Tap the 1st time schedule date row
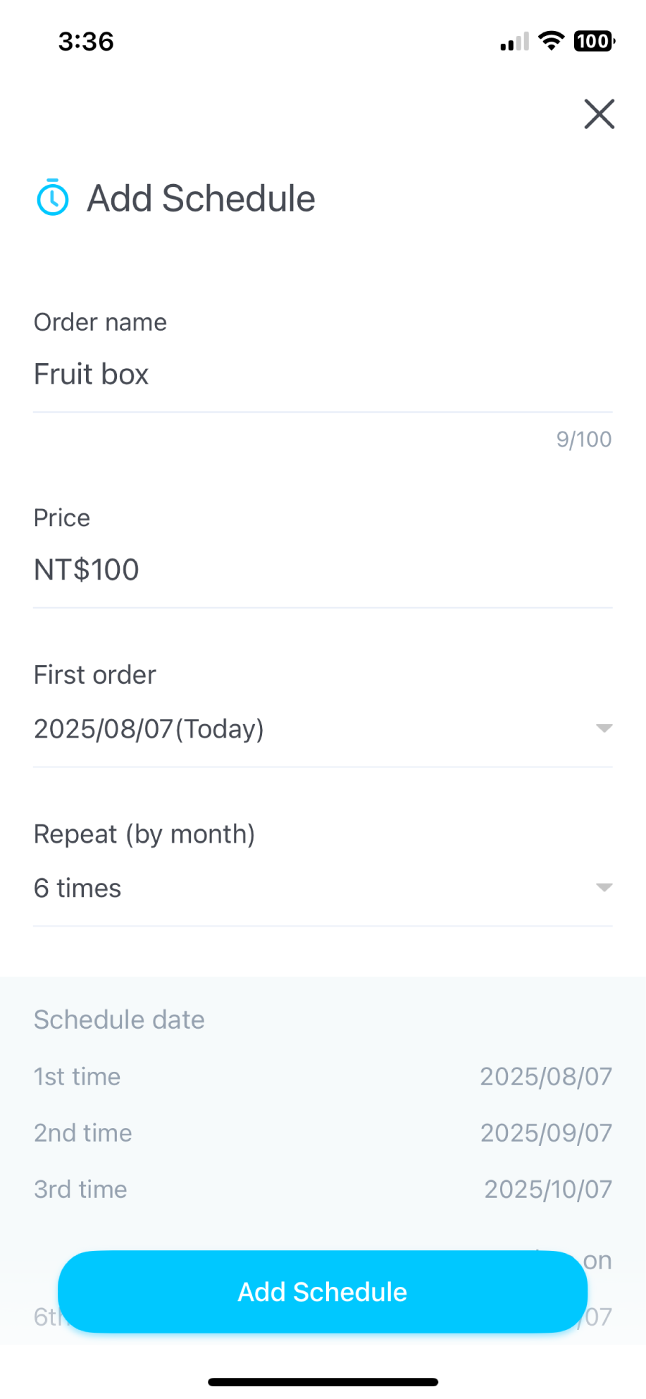 [x=323, y=1077]
